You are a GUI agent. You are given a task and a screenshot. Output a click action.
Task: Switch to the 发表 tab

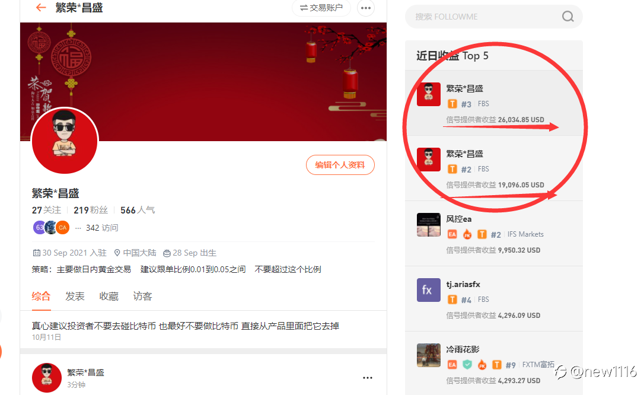pyautogui.click(x=75, y=296)
